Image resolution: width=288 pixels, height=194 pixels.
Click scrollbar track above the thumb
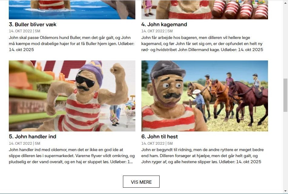[285, 40]
